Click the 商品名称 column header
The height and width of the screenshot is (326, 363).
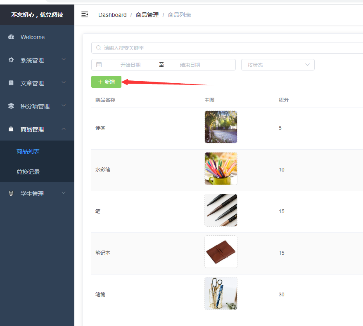(x=105, y=100)
